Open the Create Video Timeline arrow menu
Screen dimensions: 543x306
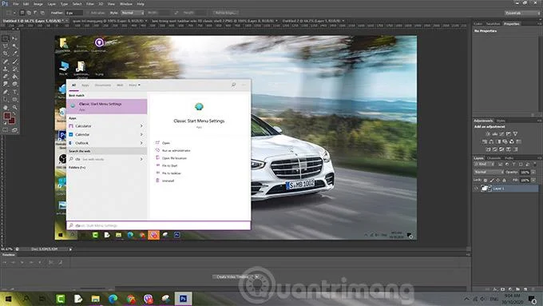pyautogui.click(x=257, y=276)
